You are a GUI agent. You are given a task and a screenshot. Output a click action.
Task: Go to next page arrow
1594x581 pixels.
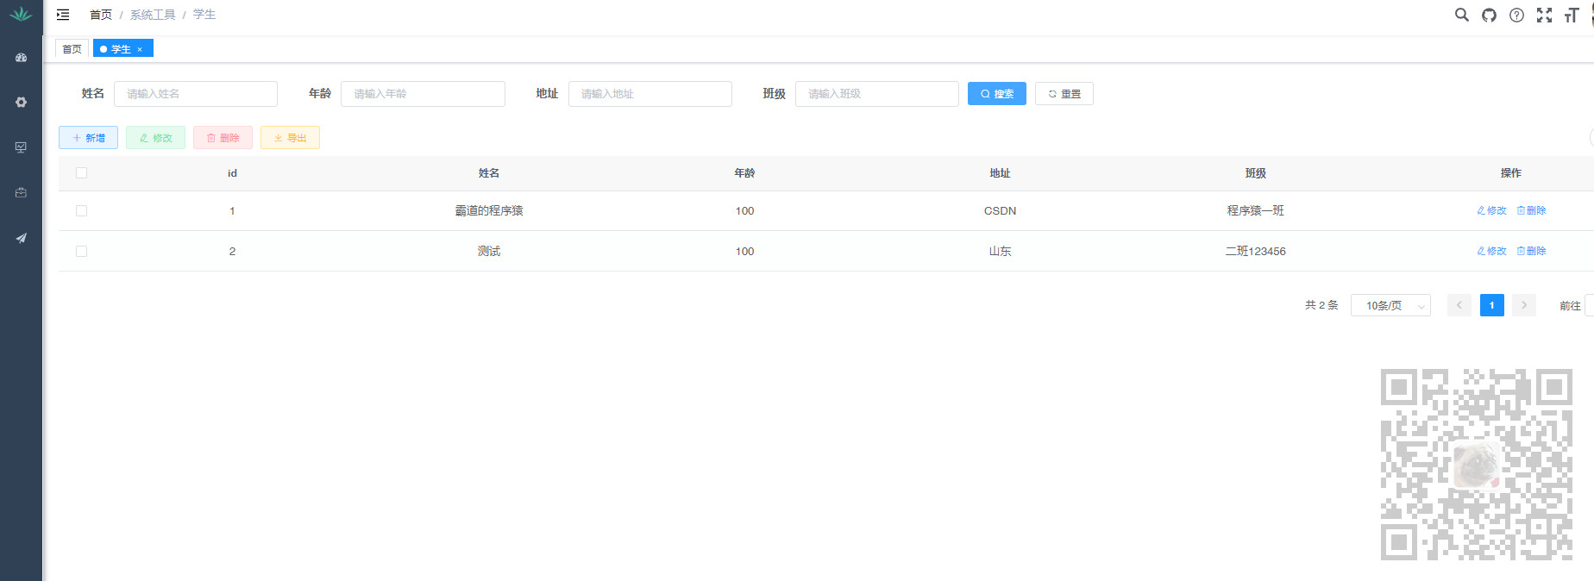tap(1524, 305)
